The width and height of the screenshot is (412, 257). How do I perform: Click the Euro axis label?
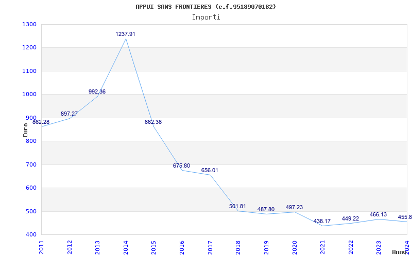coord(25,130)
